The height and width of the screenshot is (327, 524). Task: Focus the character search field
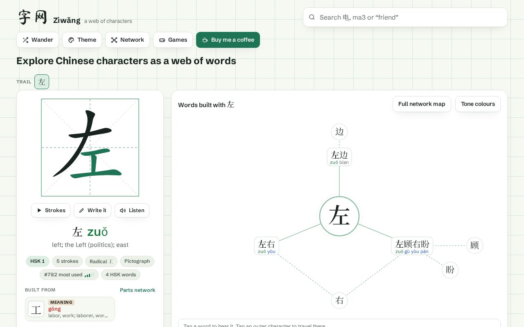click(x=405, y=17)
